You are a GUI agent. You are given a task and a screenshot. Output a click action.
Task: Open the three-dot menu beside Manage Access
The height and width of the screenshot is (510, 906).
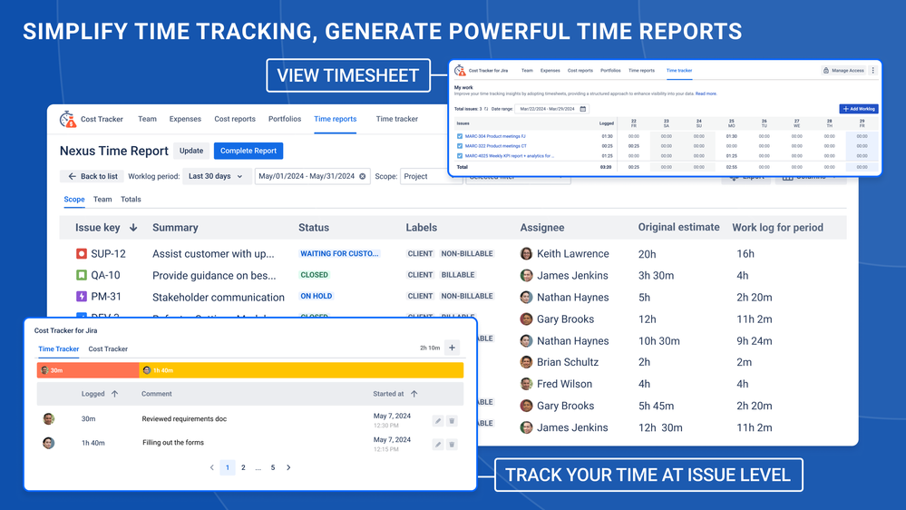(x=873, y=71)
